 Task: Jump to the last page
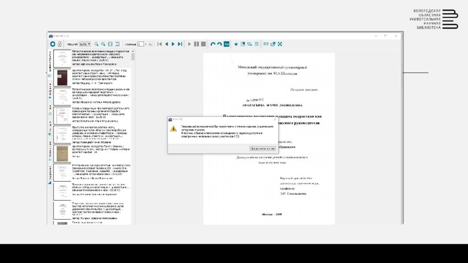click(x=180, y=44)
